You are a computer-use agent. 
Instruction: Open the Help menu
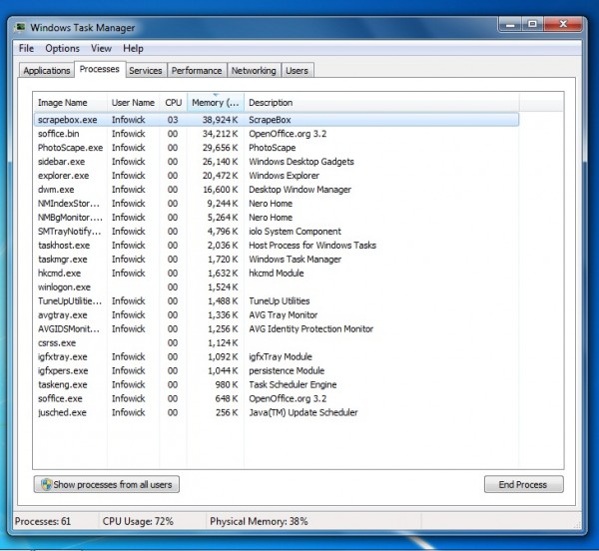click(133, 49)
